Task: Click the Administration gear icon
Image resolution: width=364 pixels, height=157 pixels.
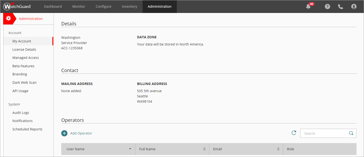Action: [x=8, y=18]
